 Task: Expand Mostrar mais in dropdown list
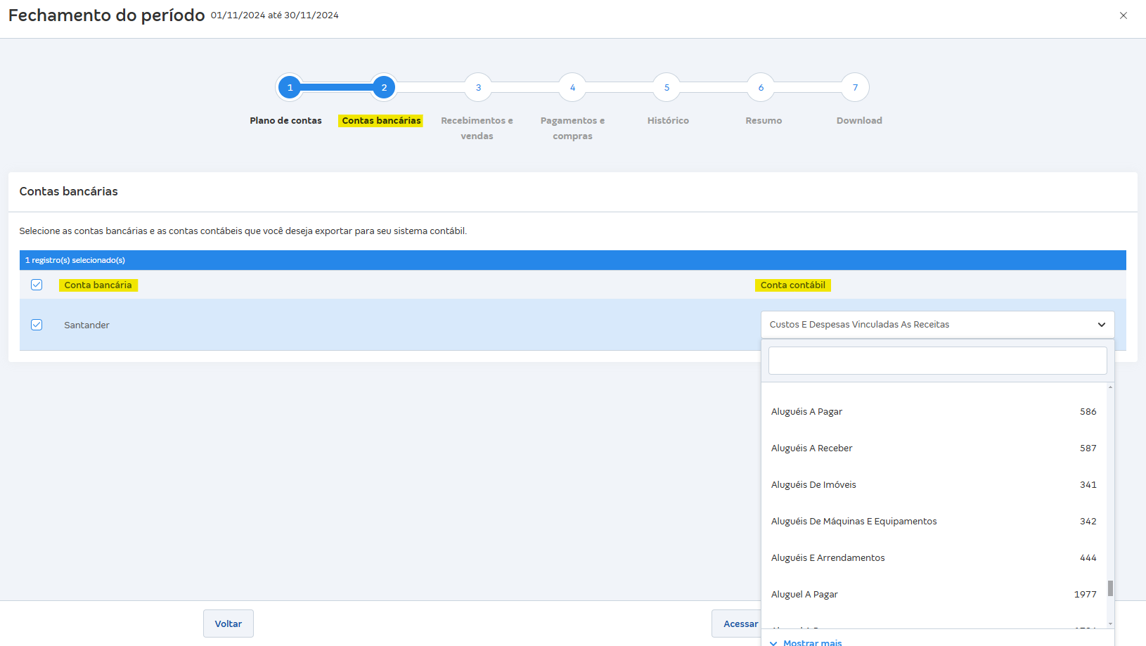tap(811, 642)
